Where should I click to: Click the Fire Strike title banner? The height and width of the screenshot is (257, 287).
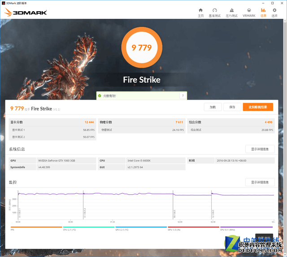pyautogui.click(x=142, y=80)
